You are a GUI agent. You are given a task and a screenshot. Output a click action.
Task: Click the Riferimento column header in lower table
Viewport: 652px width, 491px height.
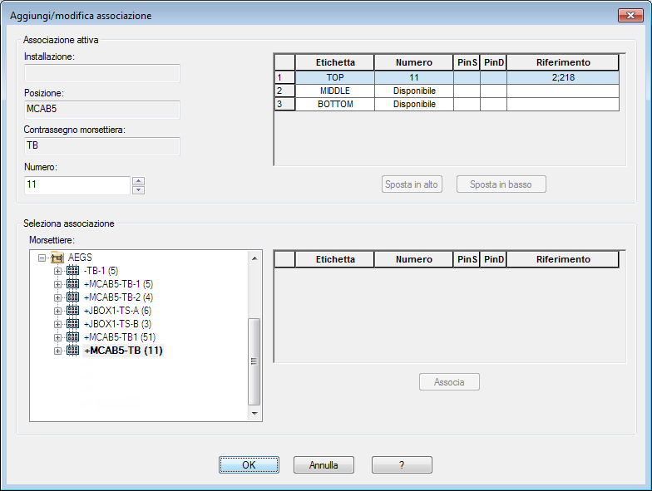pos(563,259)
